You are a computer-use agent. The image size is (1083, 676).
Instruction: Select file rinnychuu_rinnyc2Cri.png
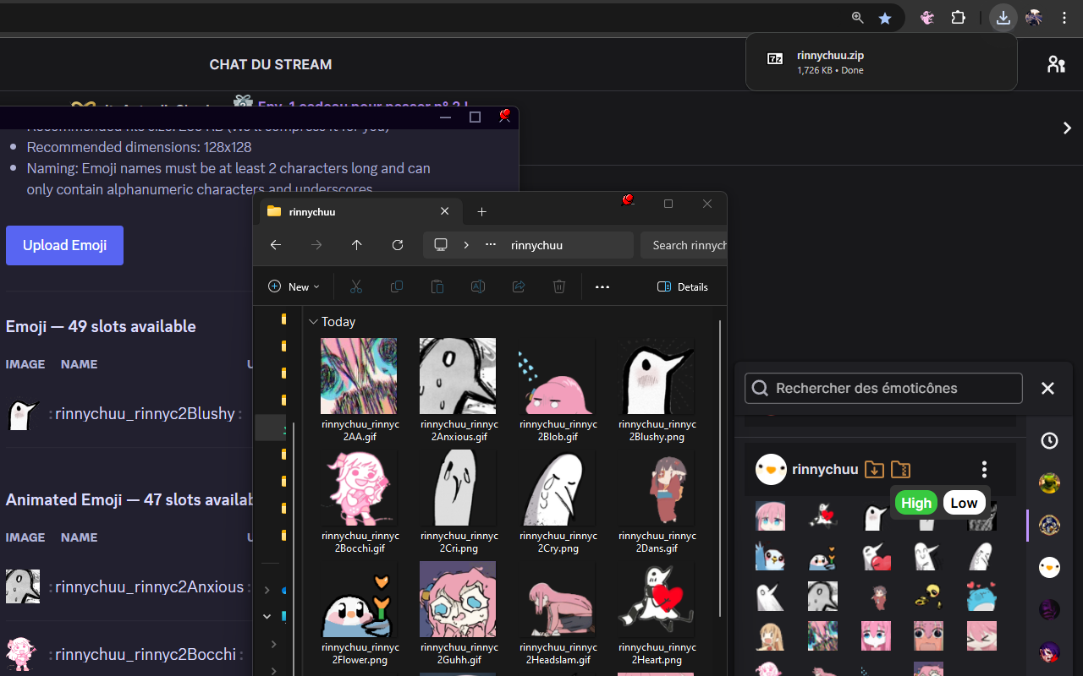click(x=458, y=502)
